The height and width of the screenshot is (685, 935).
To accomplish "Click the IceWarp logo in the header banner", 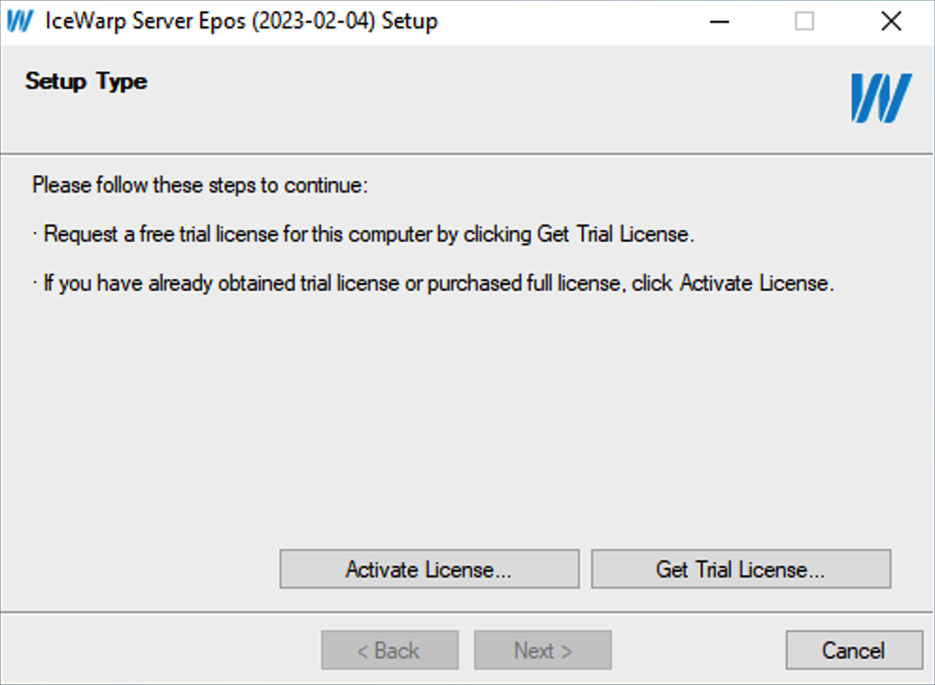I will tap(881, 98).
